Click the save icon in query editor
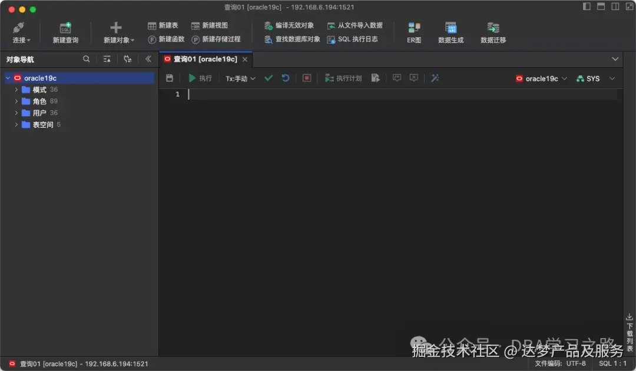Viewport: 636px width, 371px height. [169, 77]
